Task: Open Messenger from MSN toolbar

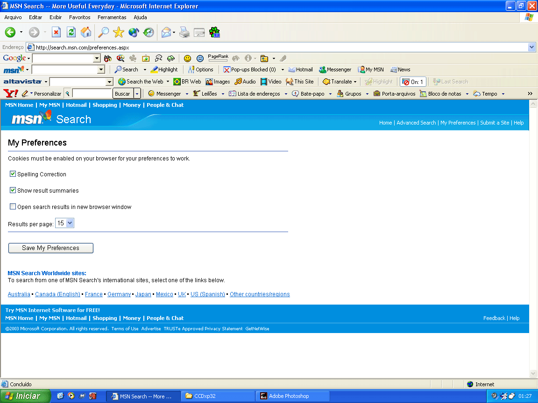Action: click(x=335, y=69)
